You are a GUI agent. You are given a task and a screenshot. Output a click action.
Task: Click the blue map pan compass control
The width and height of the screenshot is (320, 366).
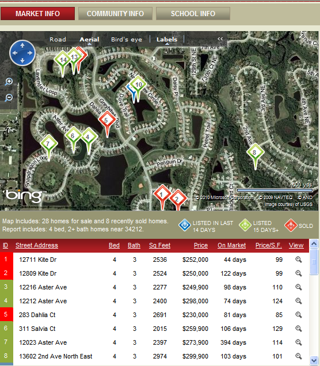[x=22, y=53]
